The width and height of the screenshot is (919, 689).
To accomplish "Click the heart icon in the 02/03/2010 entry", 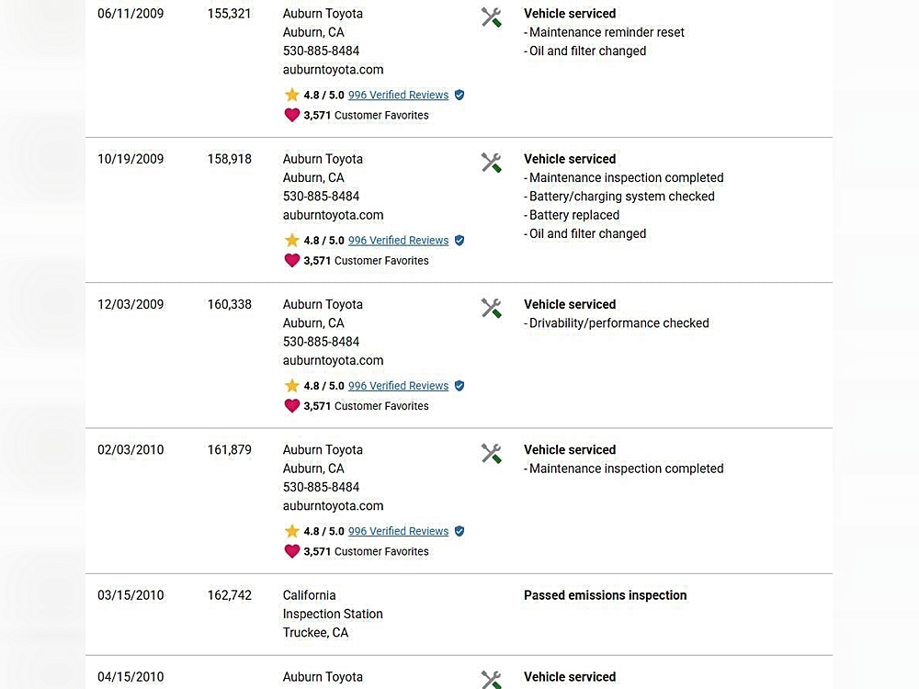I will point(292,551).
